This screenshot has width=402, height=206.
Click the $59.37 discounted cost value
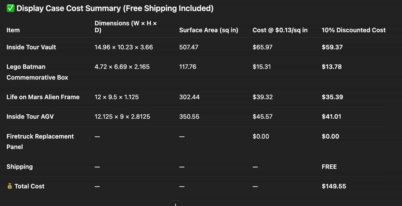(332, 47)
